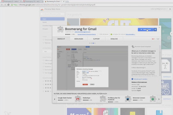Switch to the SUPPORT tab
Screen dimensions: 173x115
(x=96, y=39)
